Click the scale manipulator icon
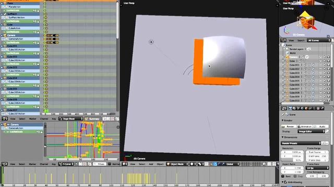This screenshot has width=334, height=187. 223,164
